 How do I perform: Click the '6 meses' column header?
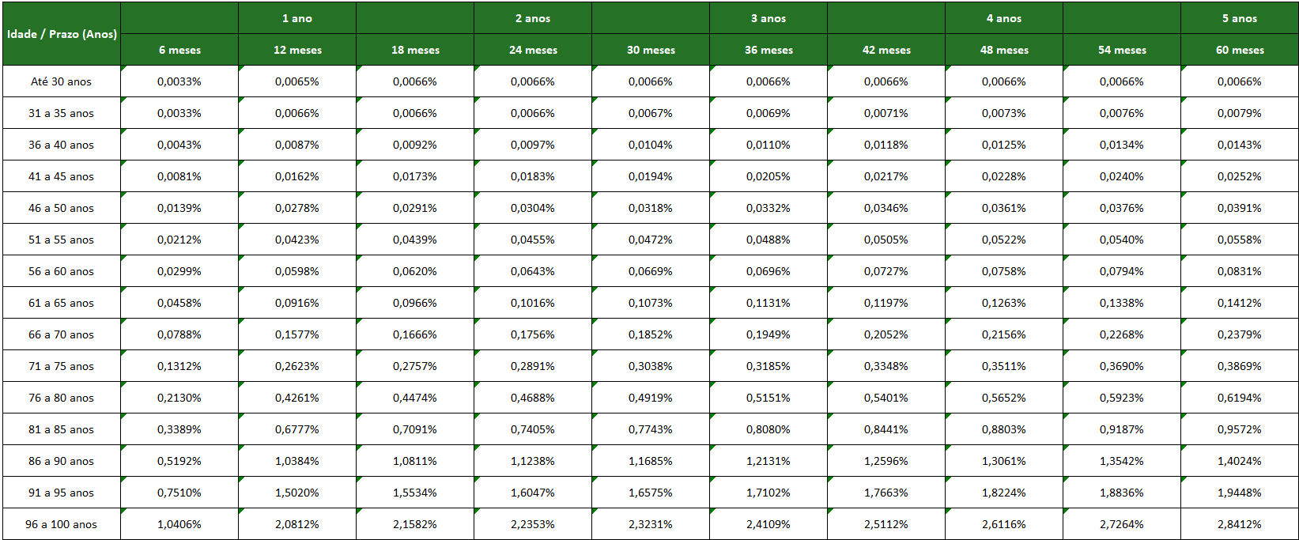point(179,50)
